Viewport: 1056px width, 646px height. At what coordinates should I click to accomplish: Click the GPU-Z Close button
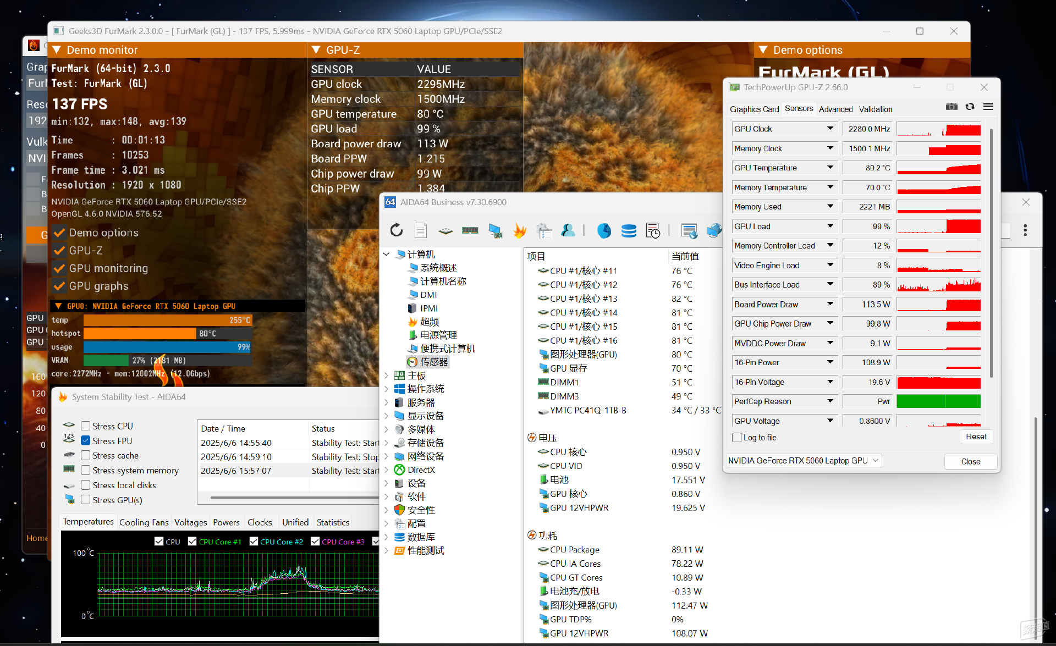pyautogui.click(x=971, y=461)
